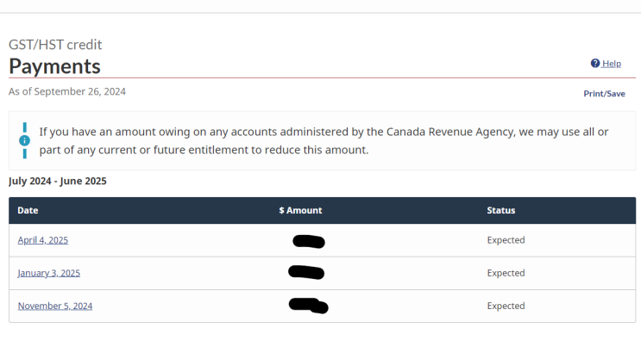Click the $ Amount column header
Viewport: 641px width, 353px height.
click(300, 210)
